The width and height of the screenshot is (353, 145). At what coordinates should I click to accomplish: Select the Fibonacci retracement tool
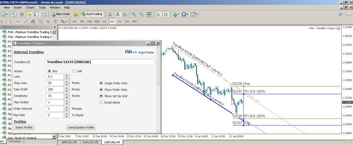click(x=41, y=22)
